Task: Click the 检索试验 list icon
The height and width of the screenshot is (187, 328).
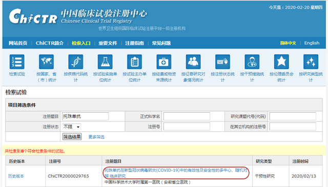Action: pos(17,61)
